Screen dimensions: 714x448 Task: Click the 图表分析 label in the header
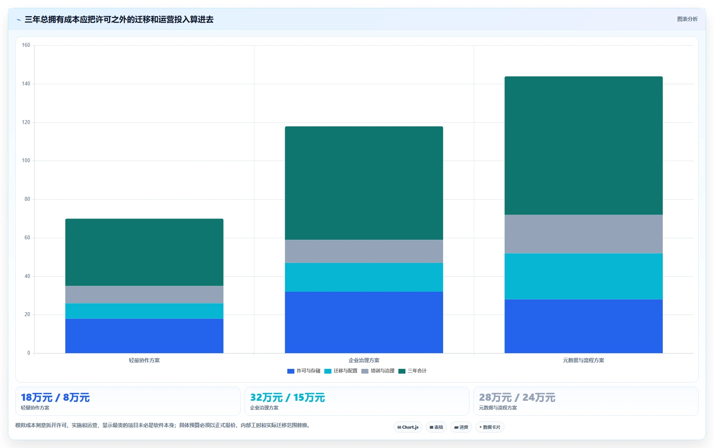pos(687,19)
